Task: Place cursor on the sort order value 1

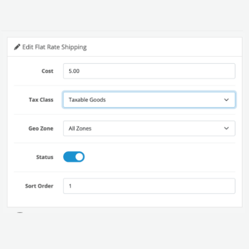Action: tap(70, 186)
